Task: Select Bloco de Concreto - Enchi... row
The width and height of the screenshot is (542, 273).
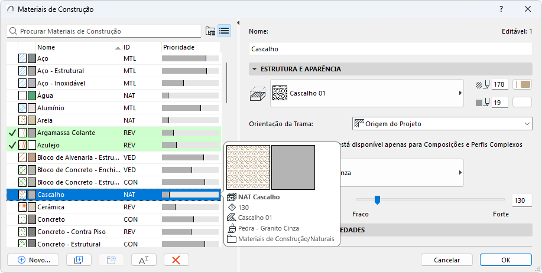Action: point(113,170)
